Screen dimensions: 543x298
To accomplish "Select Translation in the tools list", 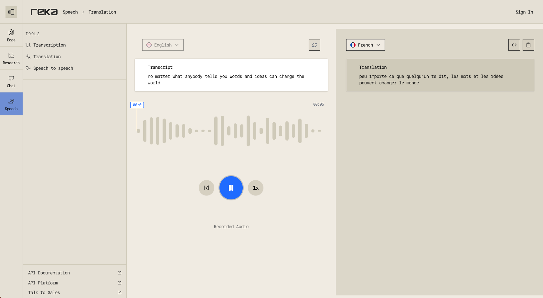I will pyautogui.click(x=47, y=57).
